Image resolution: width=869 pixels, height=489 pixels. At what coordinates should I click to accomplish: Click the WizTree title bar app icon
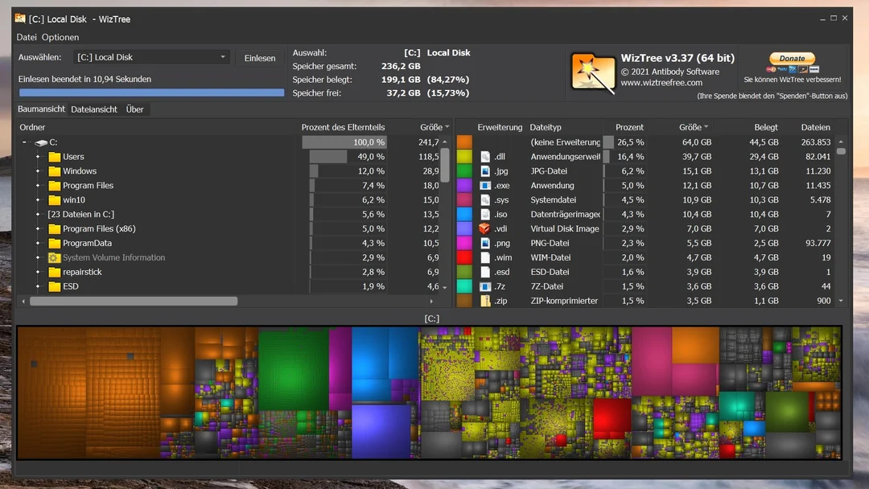pyautogui.click(x=20, y=18)
